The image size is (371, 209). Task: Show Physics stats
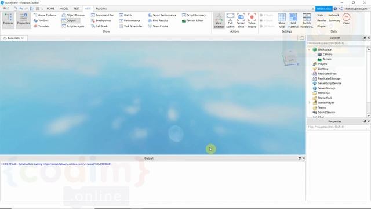click(x=322, y=26)
